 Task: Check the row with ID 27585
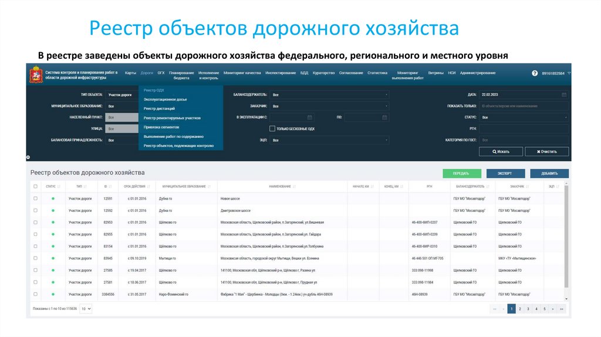[x=35, y=270]
